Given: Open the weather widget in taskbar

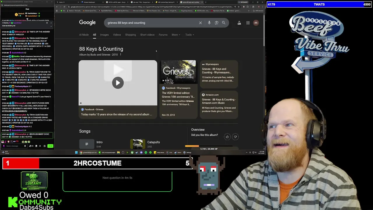Looking at the screenshot, I should tap(5, 153).
